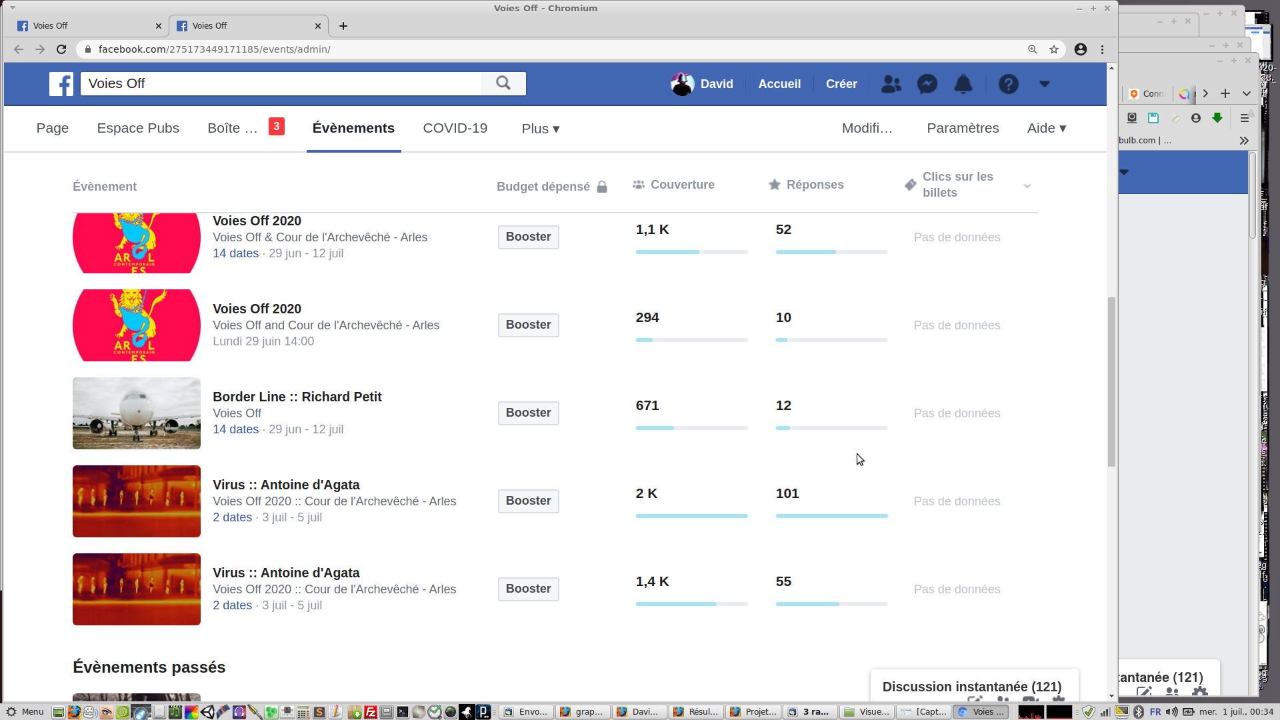Switch to the COVID-19 tab
This screenshot has width=1280, height=720.
(x=455, y=128)
